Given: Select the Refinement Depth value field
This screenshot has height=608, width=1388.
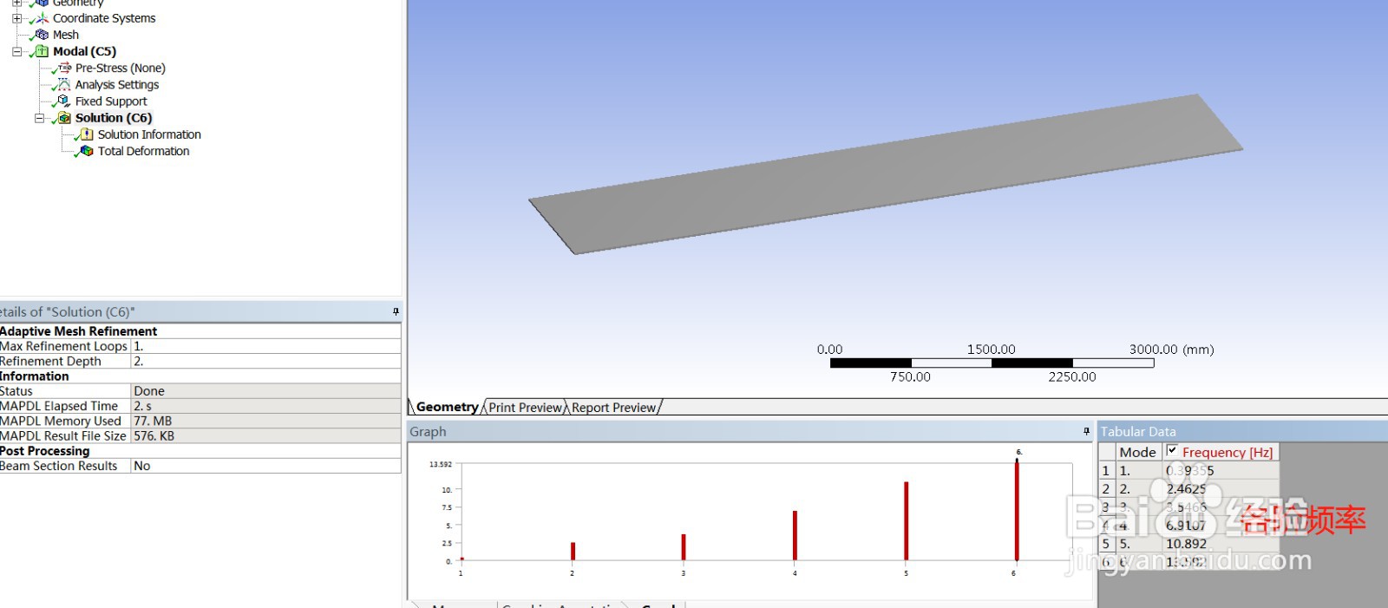Looking at the screenshot, I should click(265, 361).
